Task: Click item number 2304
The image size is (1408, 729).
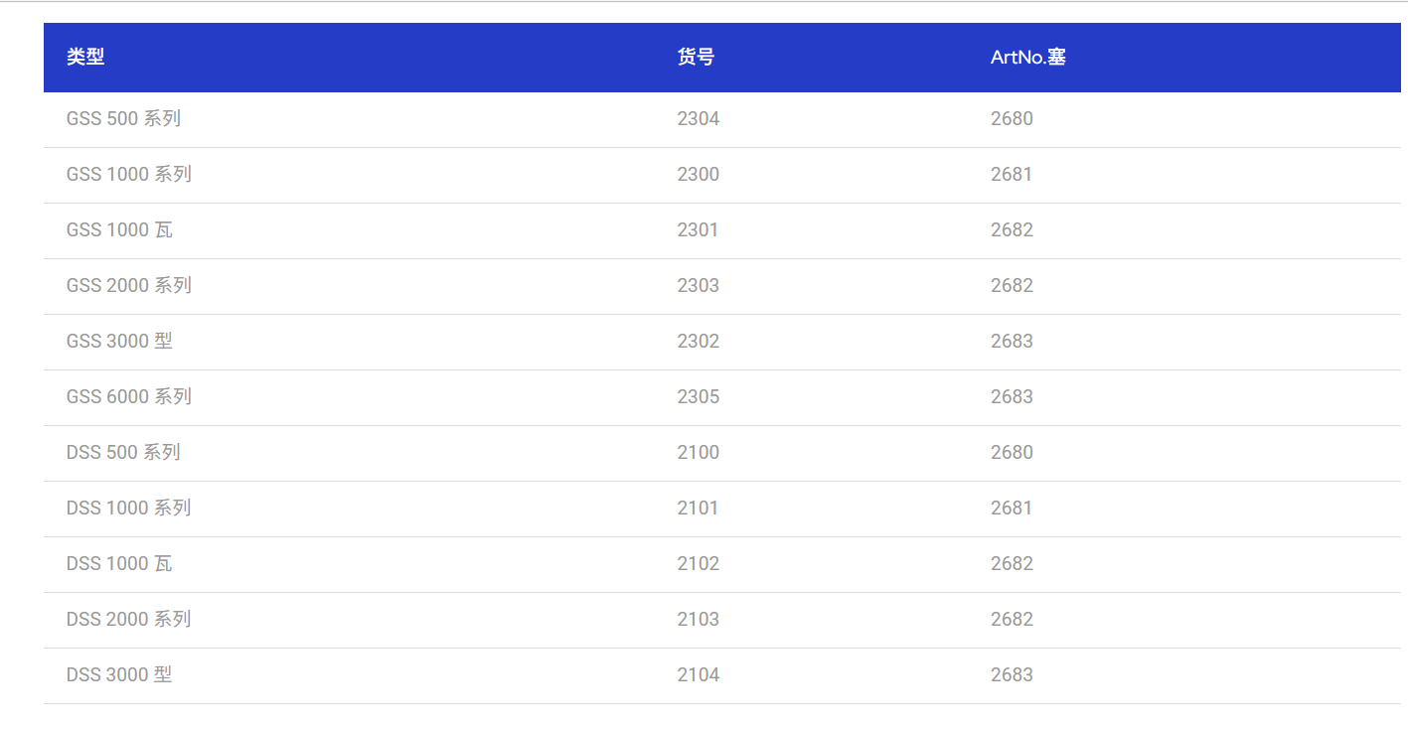Action: point(698,119)
